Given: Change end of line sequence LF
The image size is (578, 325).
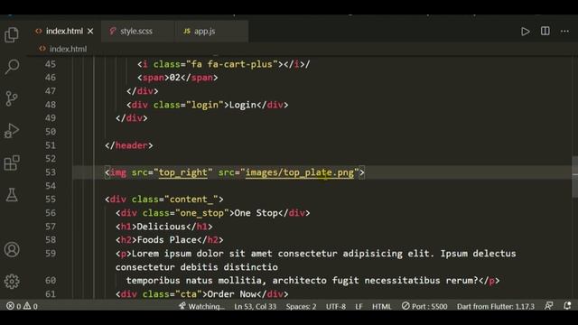Looking at the screenshot, I should [359, 306].
